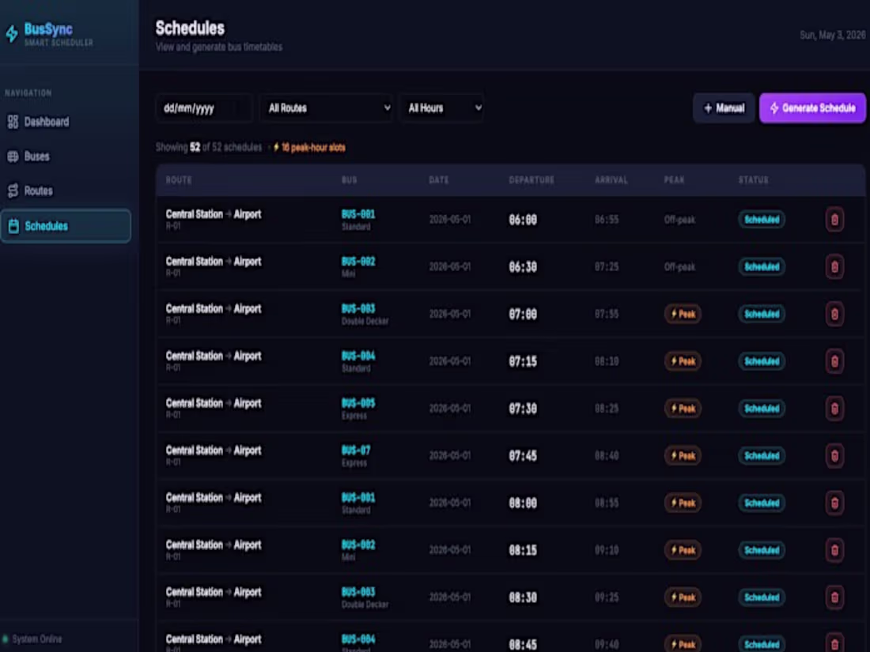
Task: Delete the 07:30 departure schedule
Action: coord(834,409)
